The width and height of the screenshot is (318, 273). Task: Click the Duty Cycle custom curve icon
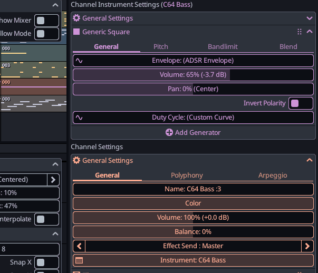coord(79,118)
